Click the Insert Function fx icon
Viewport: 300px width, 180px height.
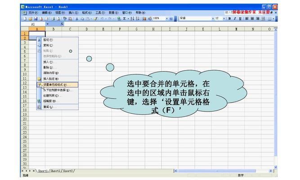click(x=62, y=24)
